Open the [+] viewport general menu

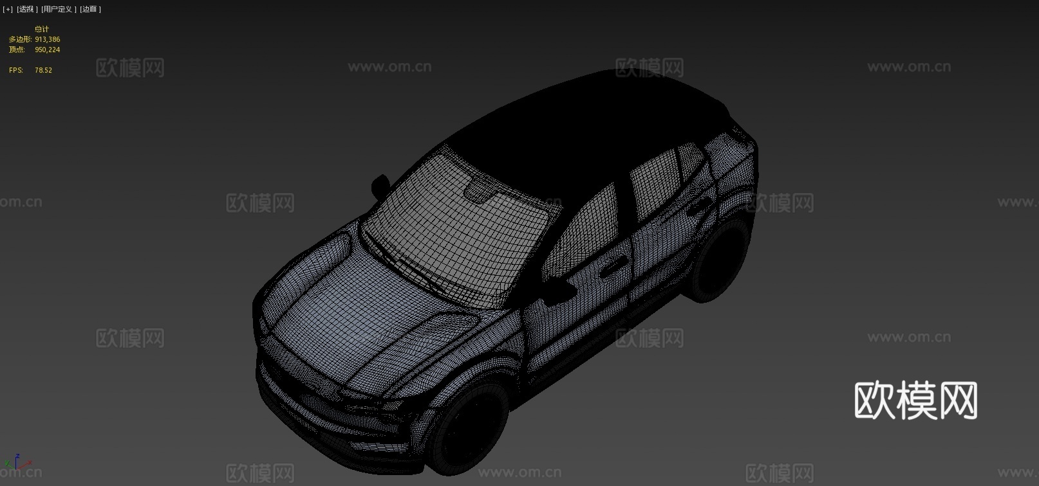coord(8,9)
